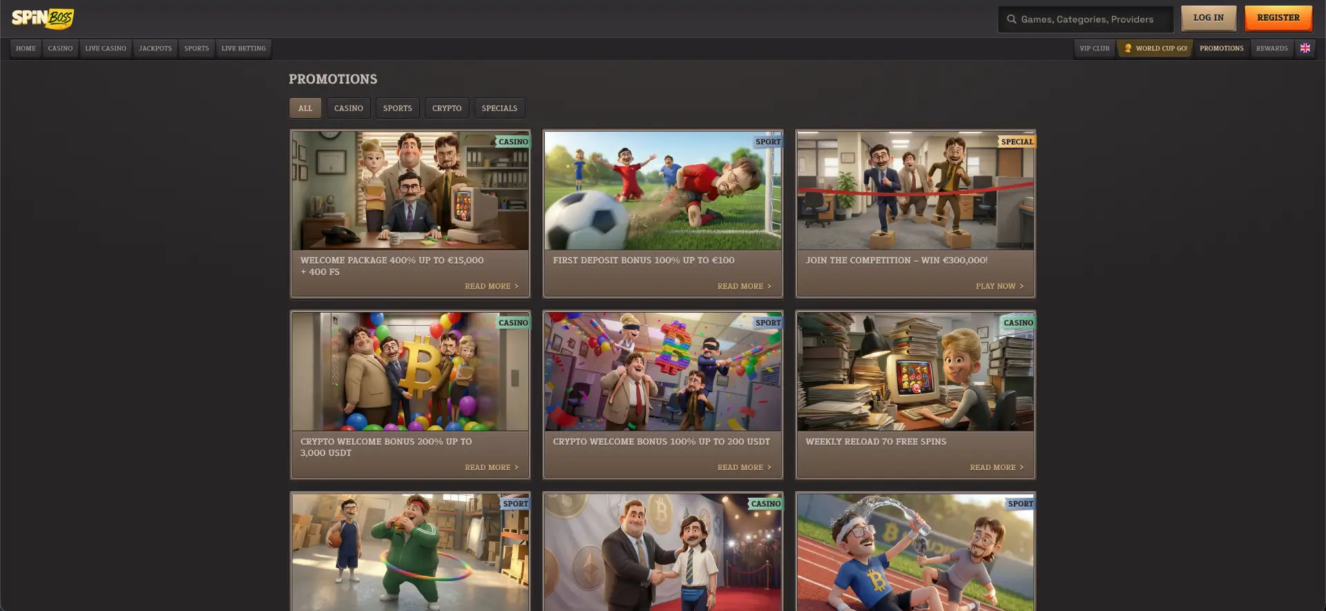Open the crypto welcome 200% bonus image
The height and width of the screenshot is (611, 1326).
[x=410, y=371]
